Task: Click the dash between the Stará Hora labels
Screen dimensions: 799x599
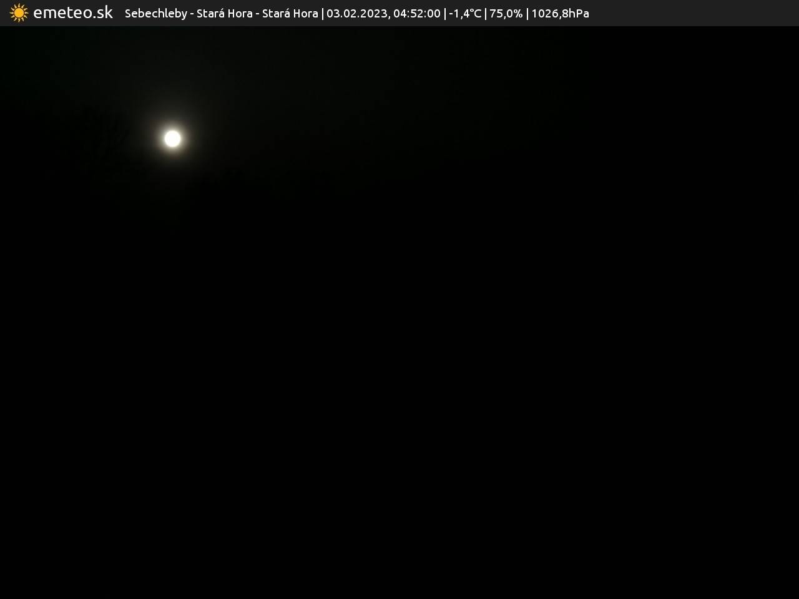Action: tap(257, 14)
